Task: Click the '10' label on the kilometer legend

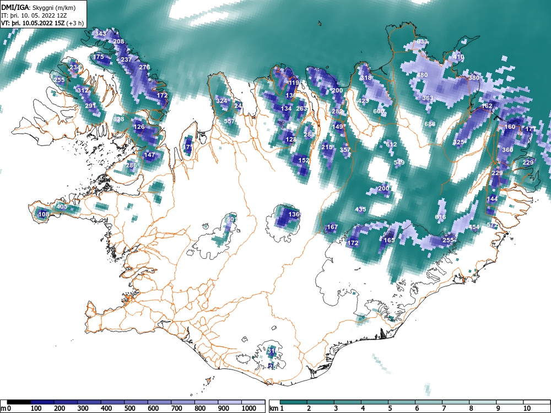Action: (527, 409)
